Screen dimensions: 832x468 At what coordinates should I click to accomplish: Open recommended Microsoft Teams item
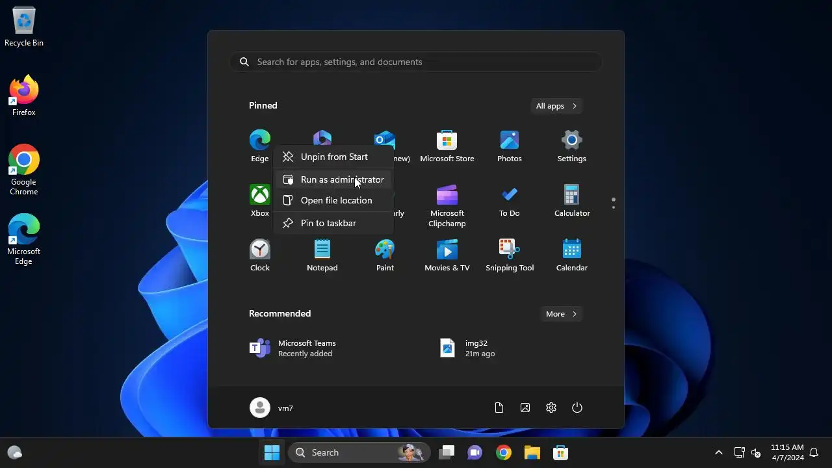point(292,348)
